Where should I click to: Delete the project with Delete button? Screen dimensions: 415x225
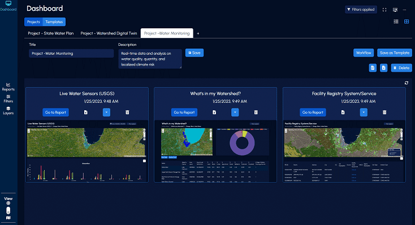(401, 68)
